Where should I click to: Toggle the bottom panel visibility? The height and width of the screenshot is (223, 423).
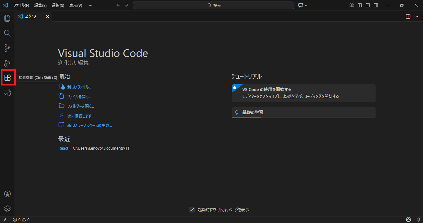[x=368, y=5]
